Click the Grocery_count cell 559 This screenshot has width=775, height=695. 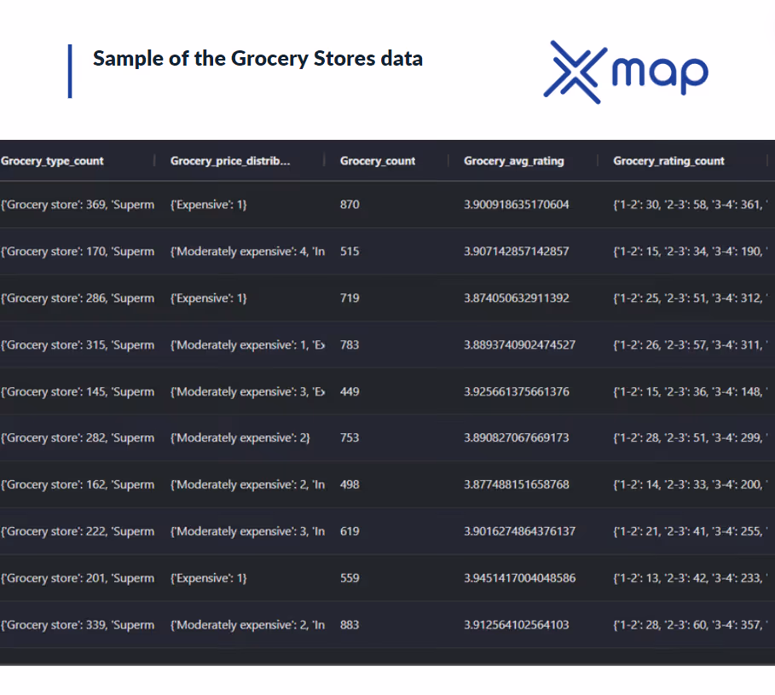coord(350,578)
